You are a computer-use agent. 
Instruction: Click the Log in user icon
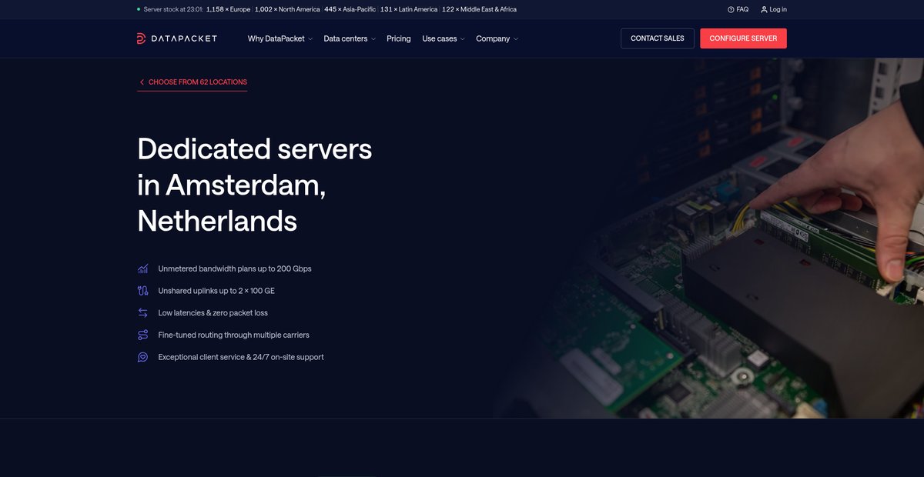tap(764, 9)
